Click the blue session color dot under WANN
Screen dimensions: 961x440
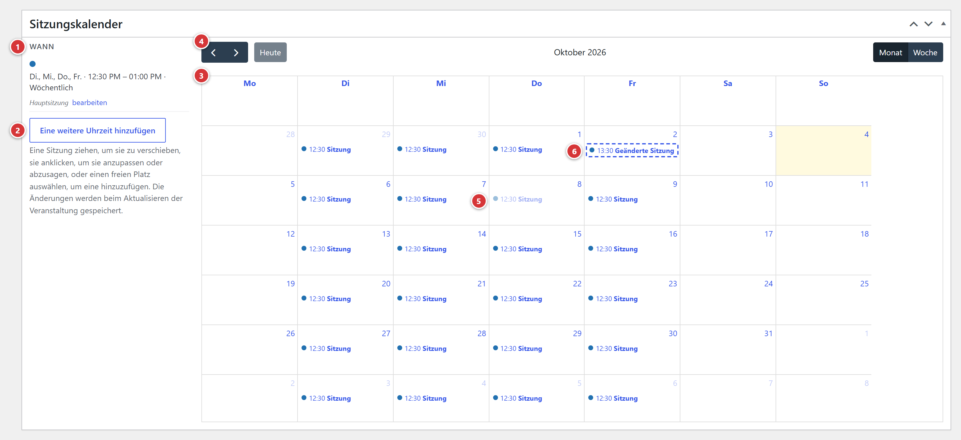click(33, 64)
